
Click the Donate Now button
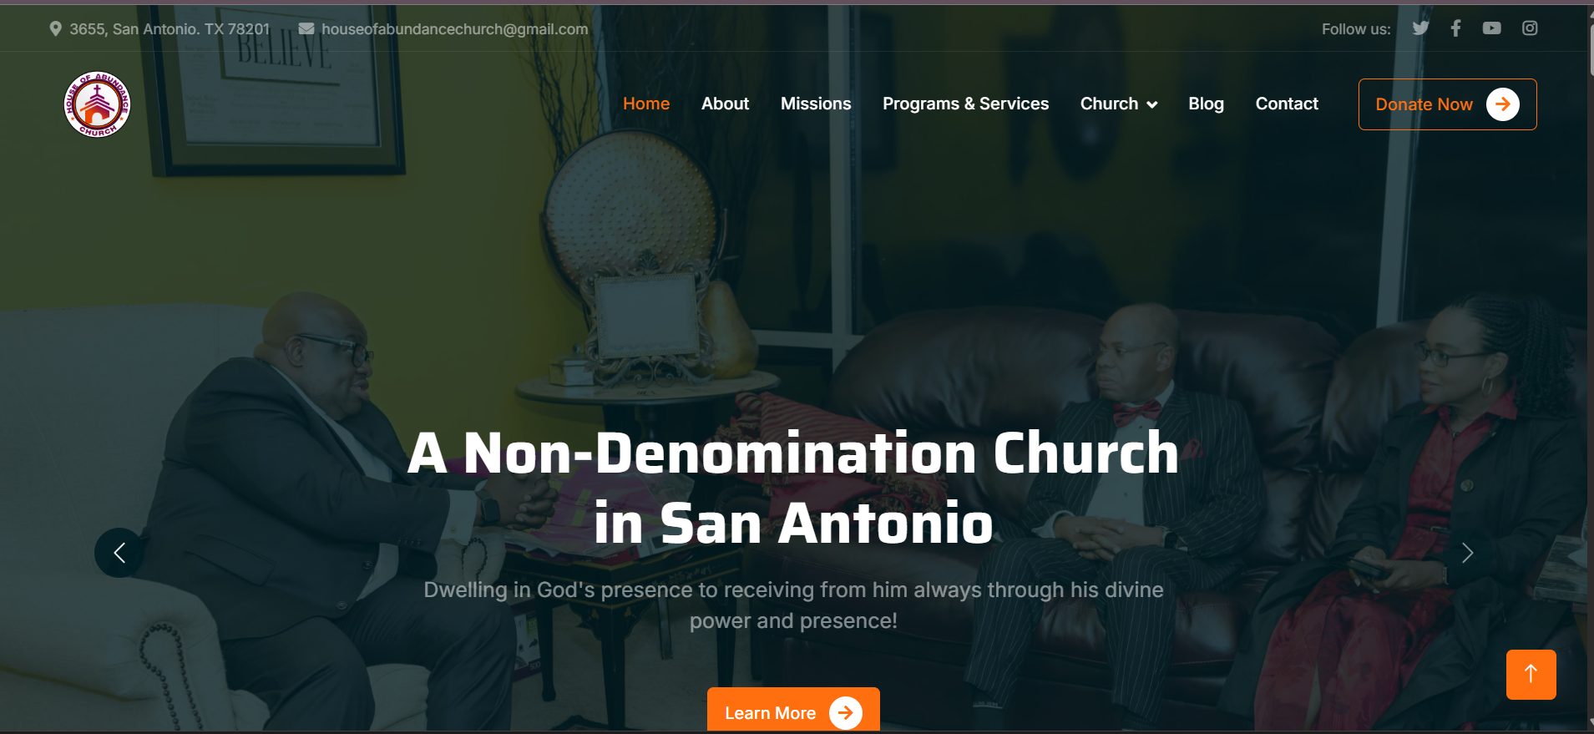(x=1447, y=104)
